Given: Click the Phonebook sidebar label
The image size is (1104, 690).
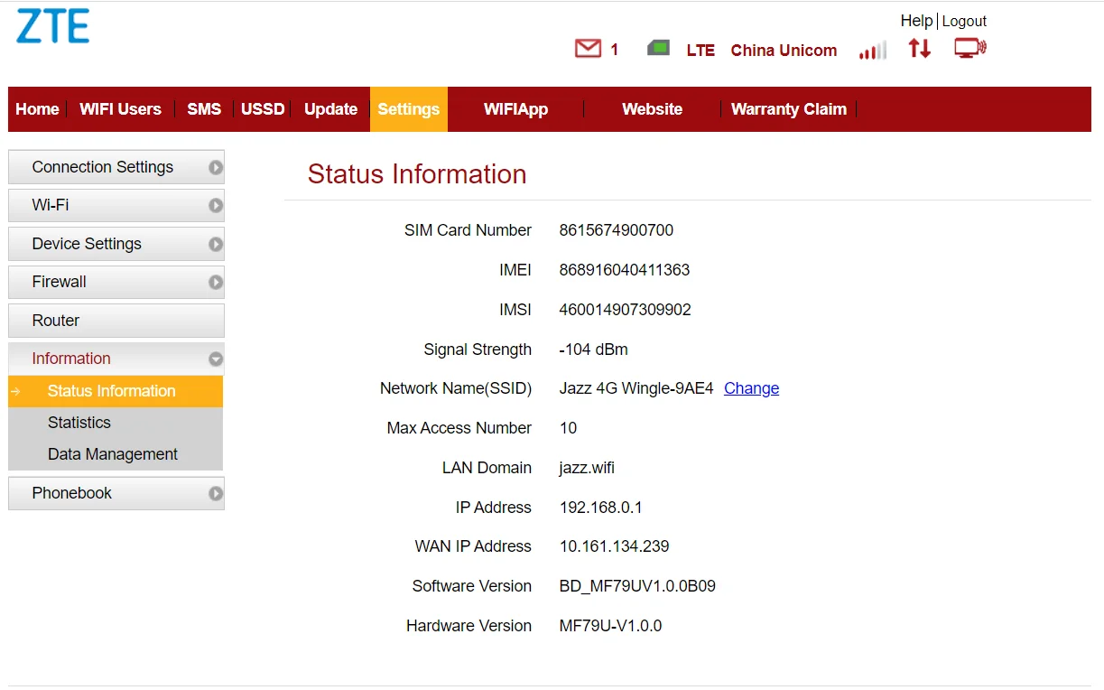Looking at the screenshot, I should tap(72, 493).
